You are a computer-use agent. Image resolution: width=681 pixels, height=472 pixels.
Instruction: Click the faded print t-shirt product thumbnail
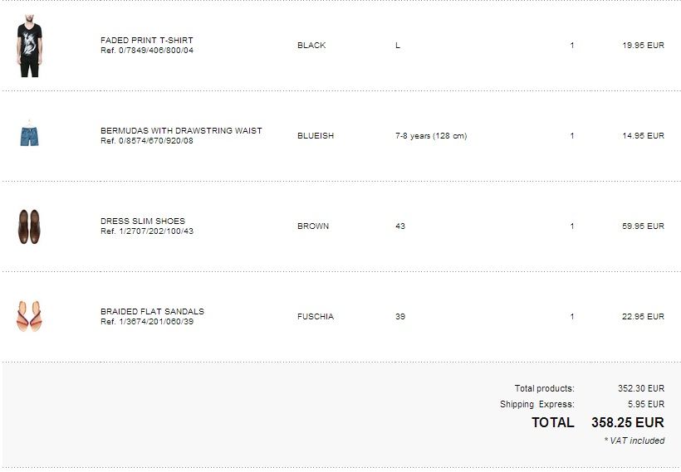coord(29,46)
